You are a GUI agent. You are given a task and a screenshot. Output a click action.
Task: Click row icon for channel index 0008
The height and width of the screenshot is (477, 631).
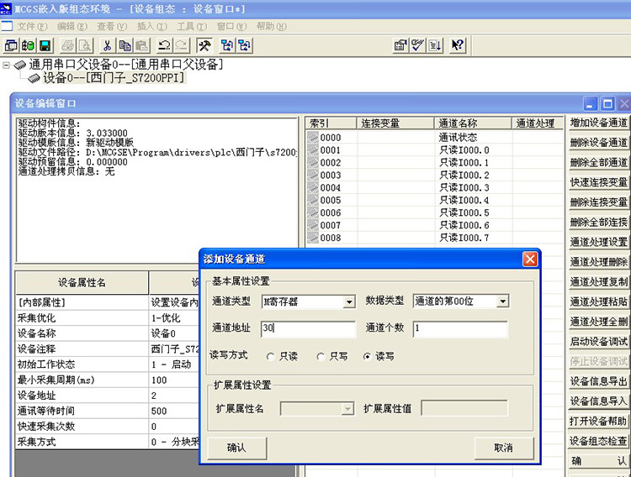[x=313, y=238]
